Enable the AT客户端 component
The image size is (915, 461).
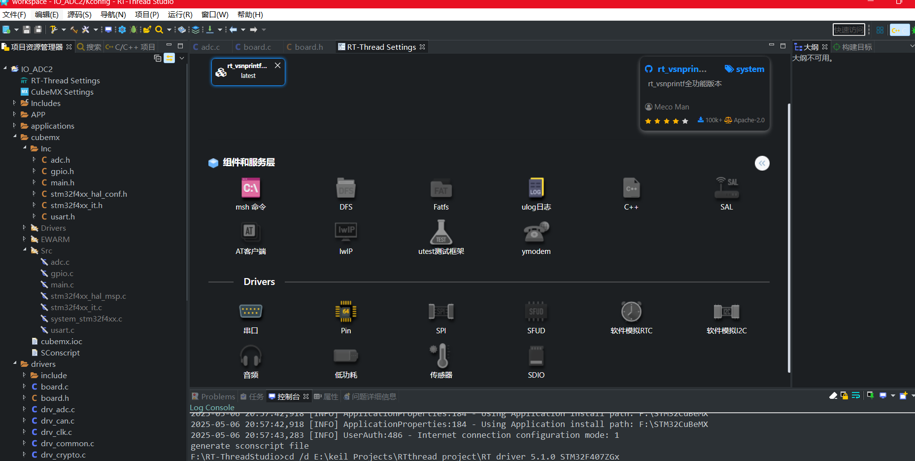pyautogui.click(x=251, y=232)
